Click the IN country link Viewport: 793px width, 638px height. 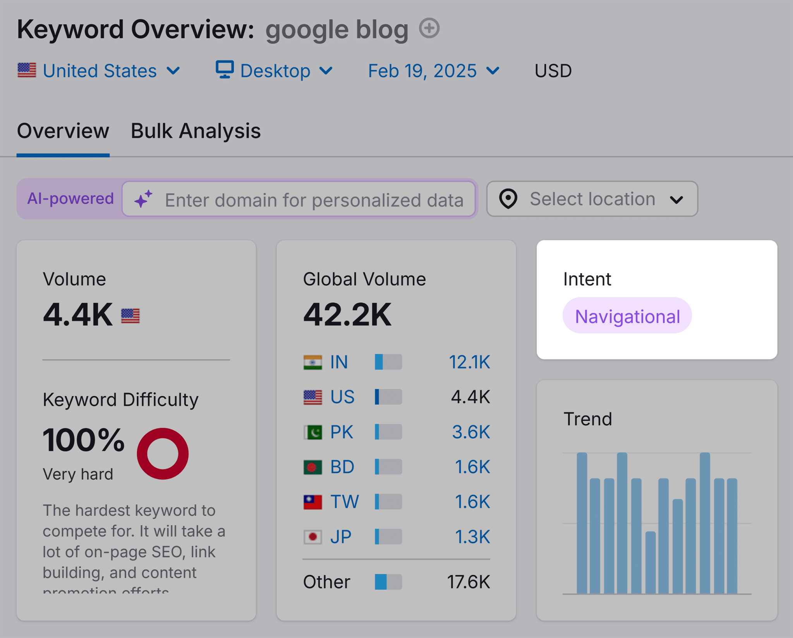tap(339, 362)
